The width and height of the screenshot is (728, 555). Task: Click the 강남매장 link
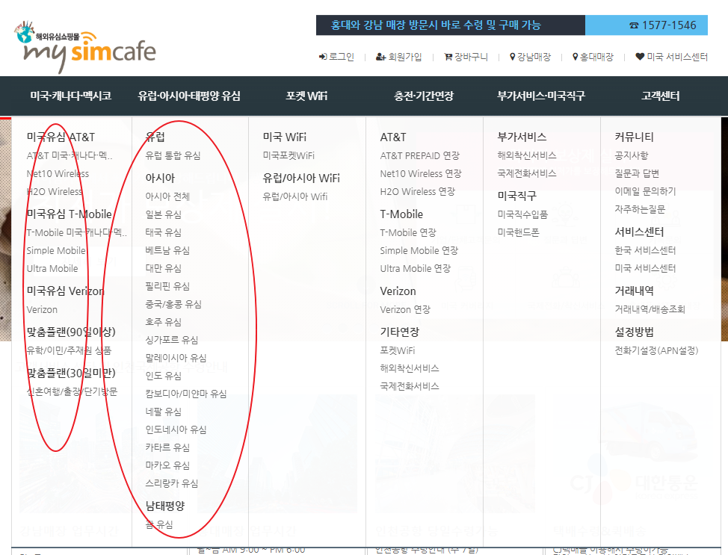pyautogui.click(x=534, y=57)
